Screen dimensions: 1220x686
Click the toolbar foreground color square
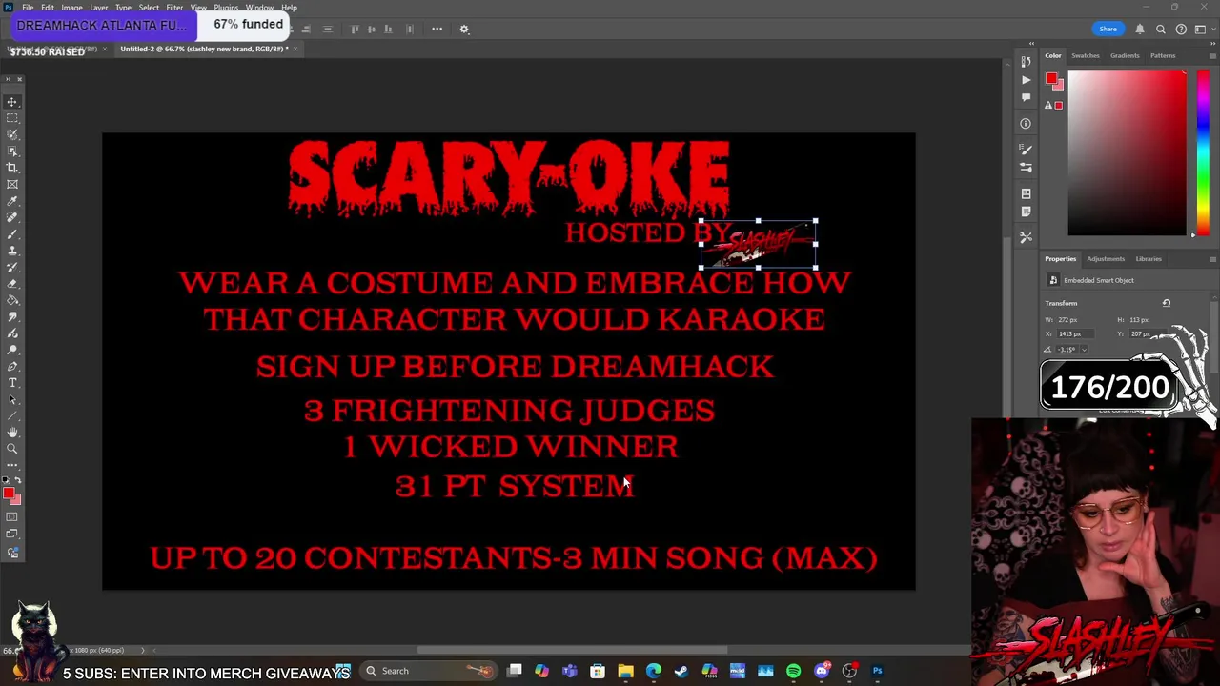tap(9, 493)
